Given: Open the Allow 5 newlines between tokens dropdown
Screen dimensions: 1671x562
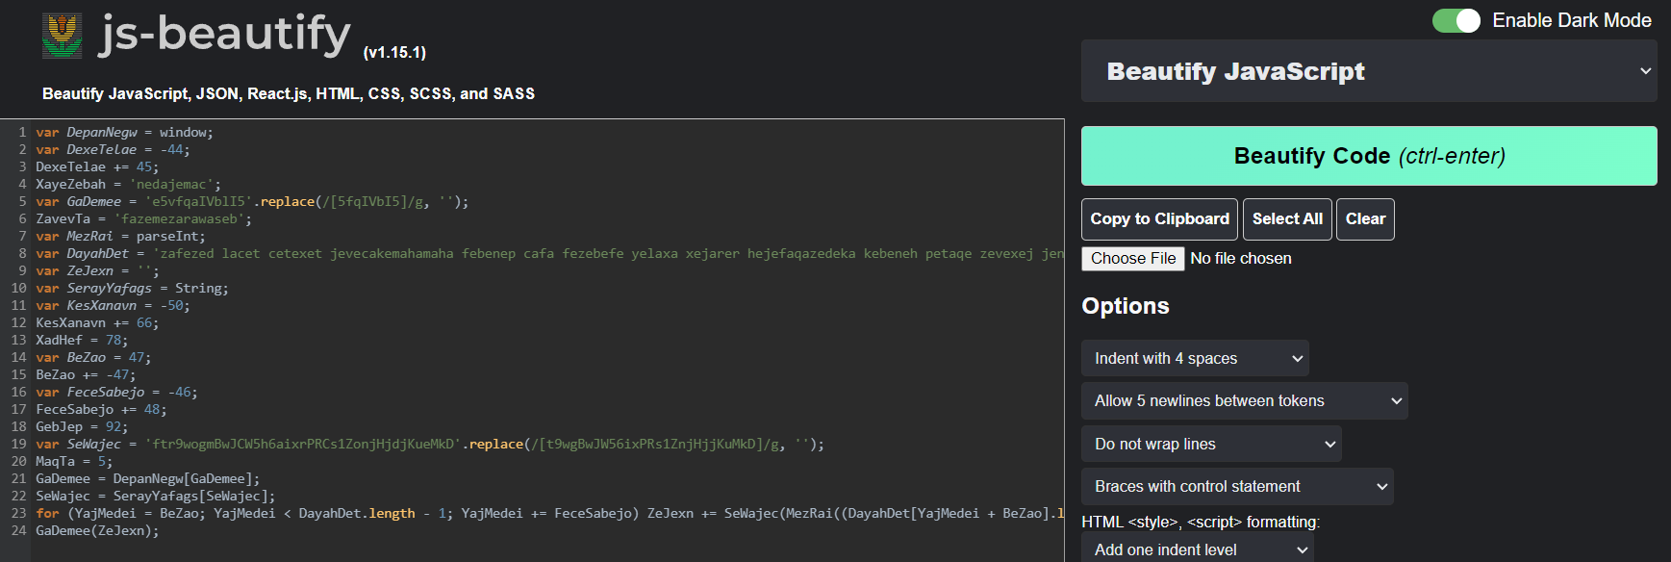Looking at the screenshot, I should [x=1245, y=401].
